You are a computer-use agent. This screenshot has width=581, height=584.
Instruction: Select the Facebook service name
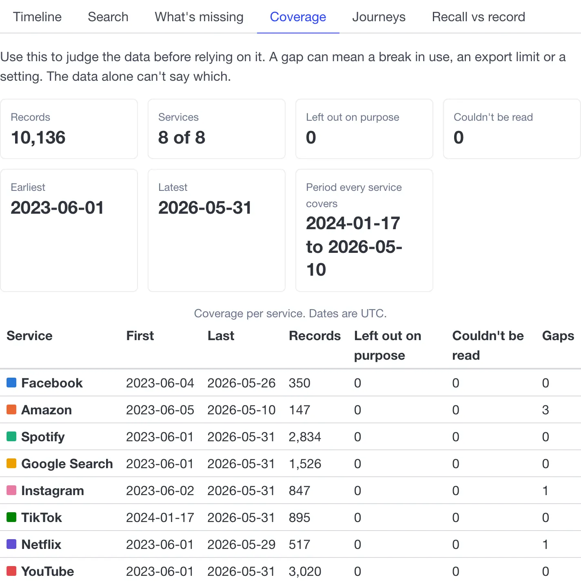pos(52,383)
